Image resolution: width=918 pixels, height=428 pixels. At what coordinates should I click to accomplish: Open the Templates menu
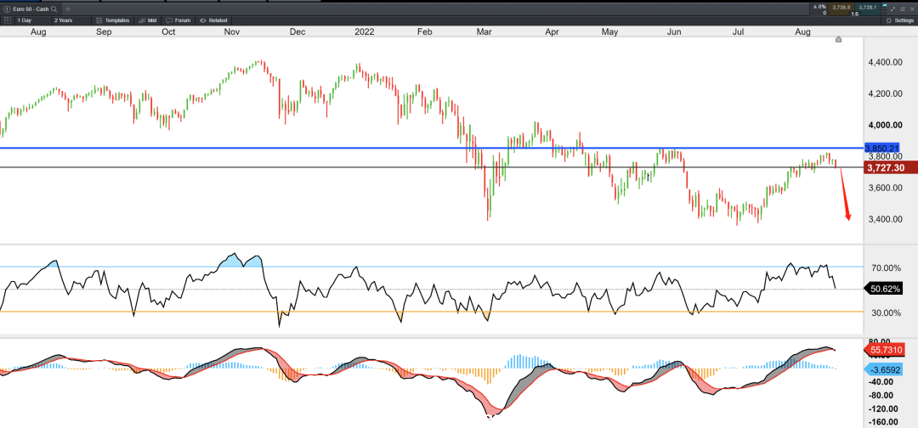pos(113,20)
